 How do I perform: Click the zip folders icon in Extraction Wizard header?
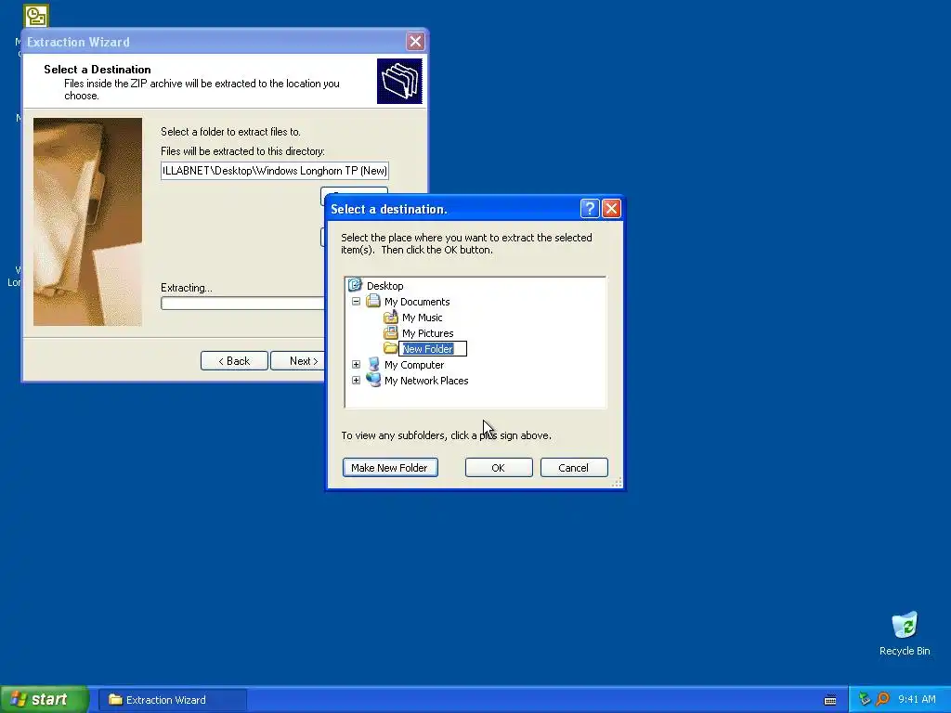tap(399, 82)
